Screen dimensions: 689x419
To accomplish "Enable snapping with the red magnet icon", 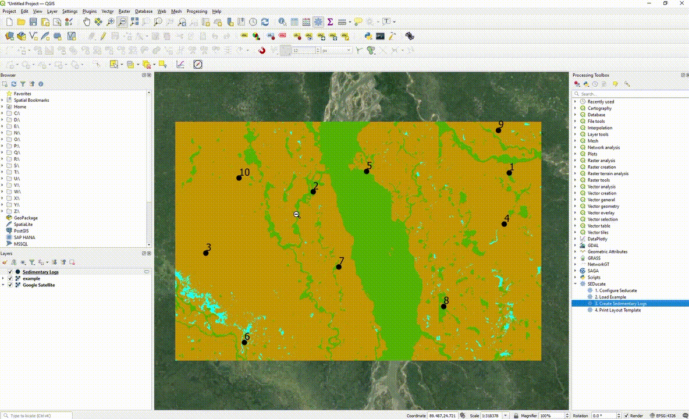I will click(261, 51).
